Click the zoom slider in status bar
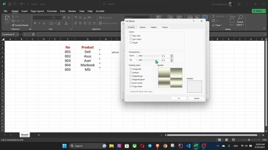This screenshot has width=268, height=150. 249,140
